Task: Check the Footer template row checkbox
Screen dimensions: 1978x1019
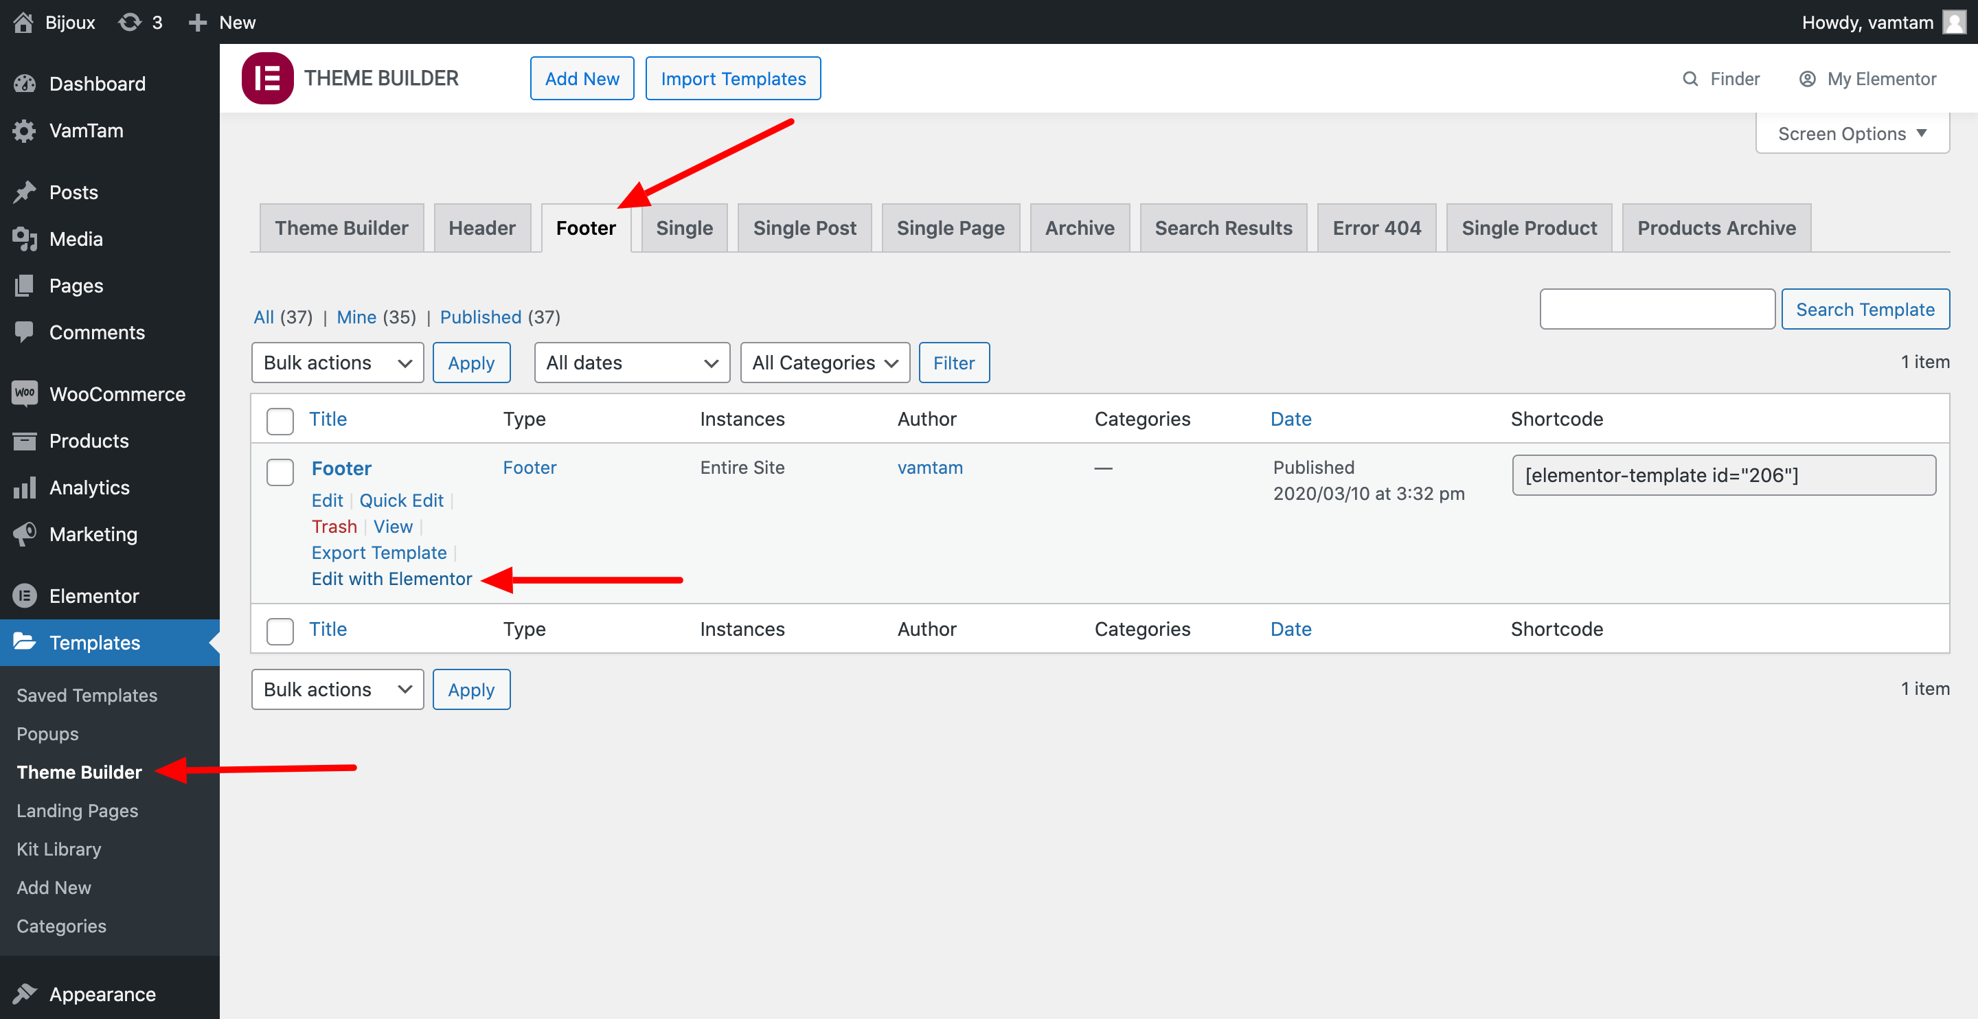Action: [x=280, y=472]
